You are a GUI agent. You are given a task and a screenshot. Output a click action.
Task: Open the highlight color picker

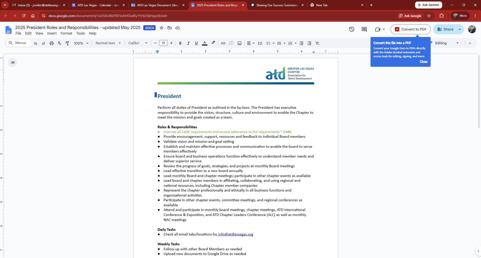tap(213, 43)
